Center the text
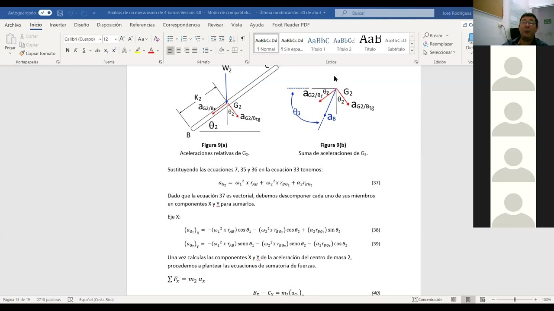 point(178,51)
